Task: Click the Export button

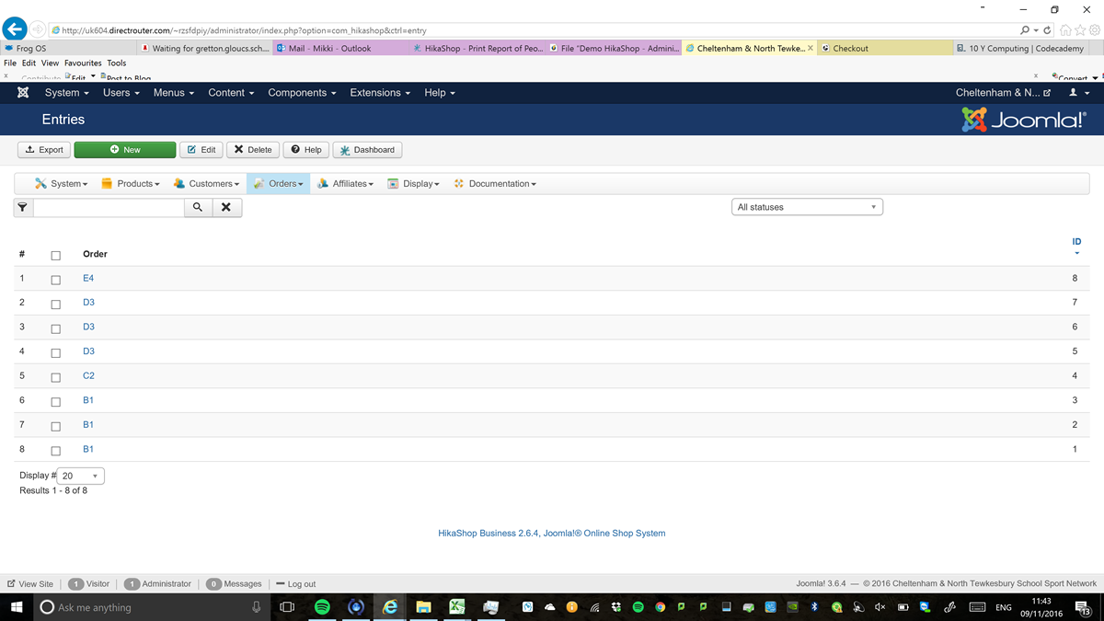Action: [44, 150]
